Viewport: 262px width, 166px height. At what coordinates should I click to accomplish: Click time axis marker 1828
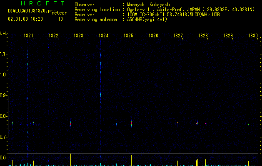[x=203, y=36]
